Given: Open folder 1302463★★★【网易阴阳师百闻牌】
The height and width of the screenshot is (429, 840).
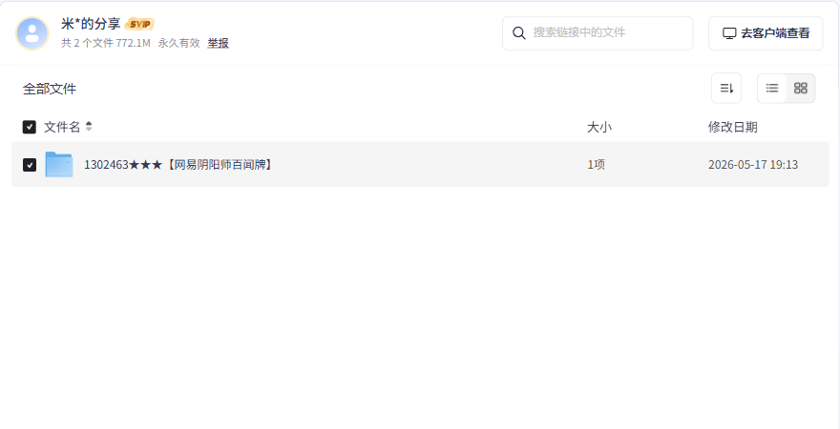Looking at the screenshot, I should tap(178, 165).
